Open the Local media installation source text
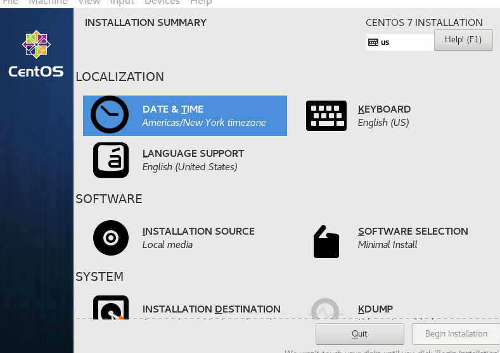 (x=167, y=245)
